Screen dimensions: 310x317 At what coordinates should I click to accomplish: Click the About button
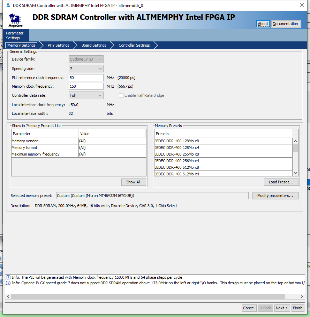pyautogui.click(x=263, y=24)
